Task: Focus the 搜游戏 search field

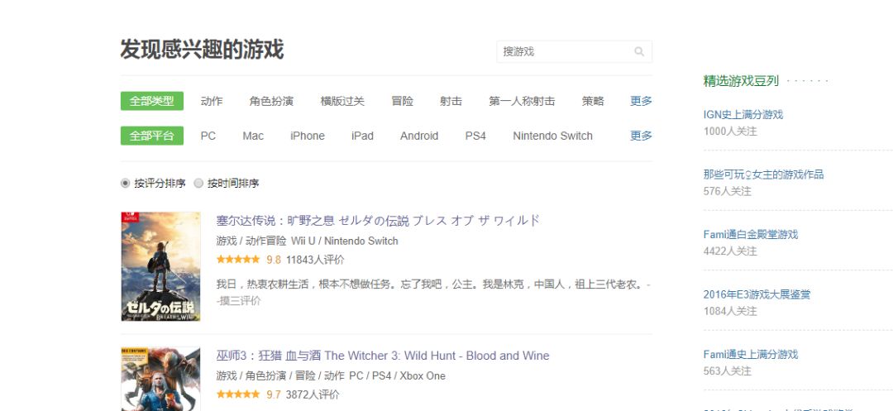Action: tap(564, 51)
